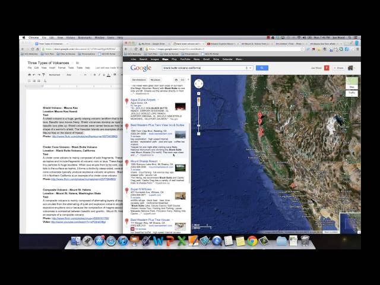Open Chrome menu in Maps window
The height and width of the screenshot is (285, 380).
pos(357,49)
